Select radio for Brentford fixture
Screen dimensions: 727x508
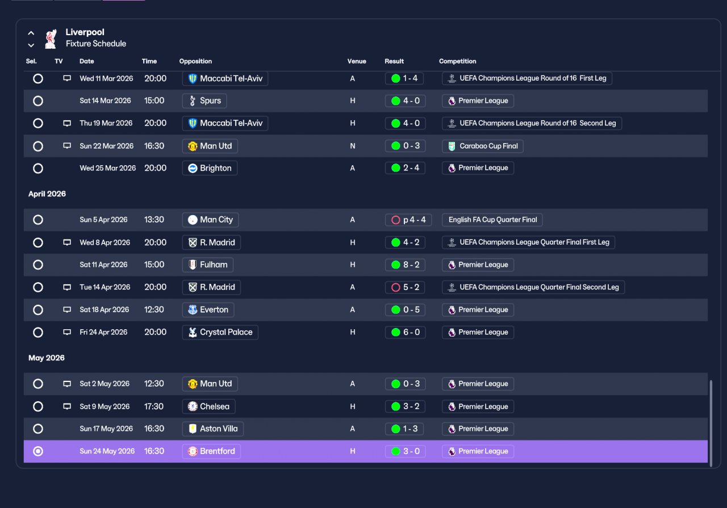coord(38,452)
